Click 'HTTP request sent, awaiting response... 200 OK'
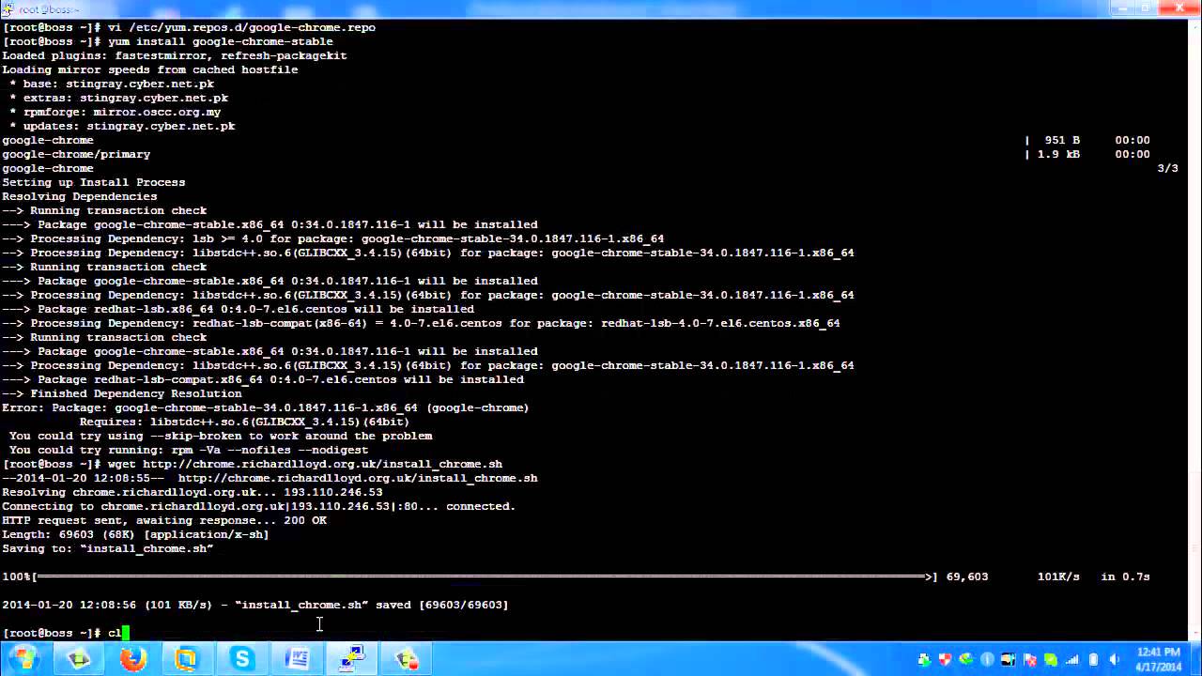1202x676 pixels. (x=164, y=520)
